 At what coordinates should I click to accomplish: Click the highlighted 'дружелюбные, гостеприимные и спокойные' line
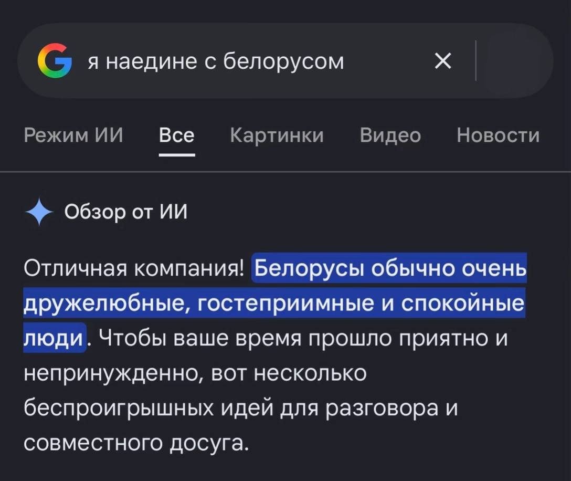pyautogui.click(x=274, y=303)
